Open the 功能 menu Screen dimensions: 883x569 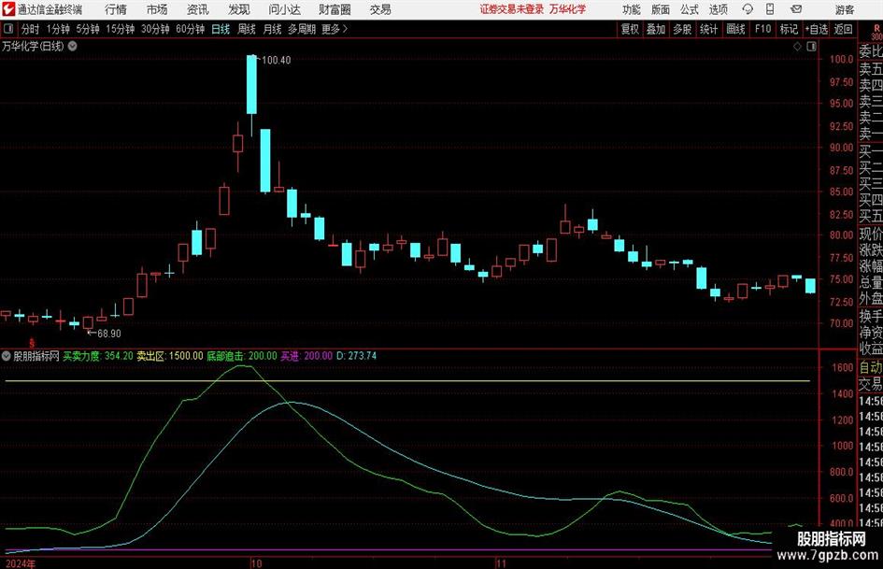coord(632,9)
